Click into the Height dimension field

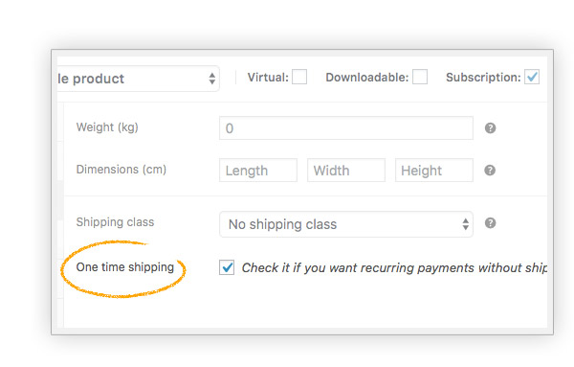coord(434,171)
